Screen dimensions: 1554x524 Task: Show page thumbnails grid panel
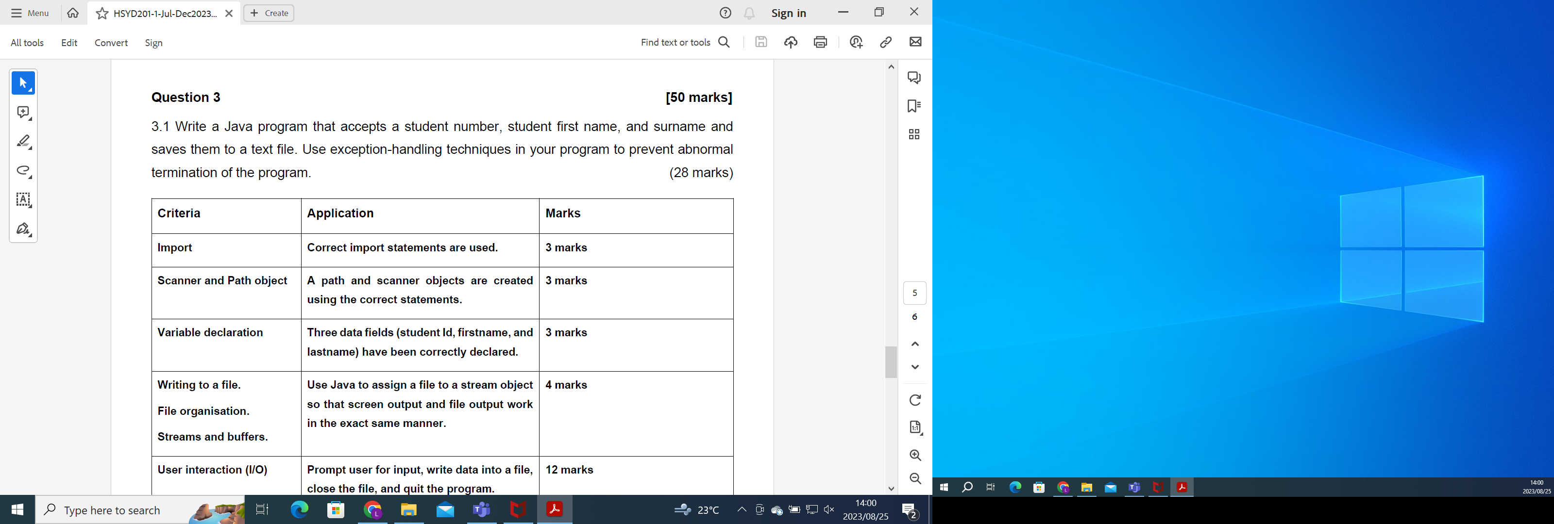914,134
